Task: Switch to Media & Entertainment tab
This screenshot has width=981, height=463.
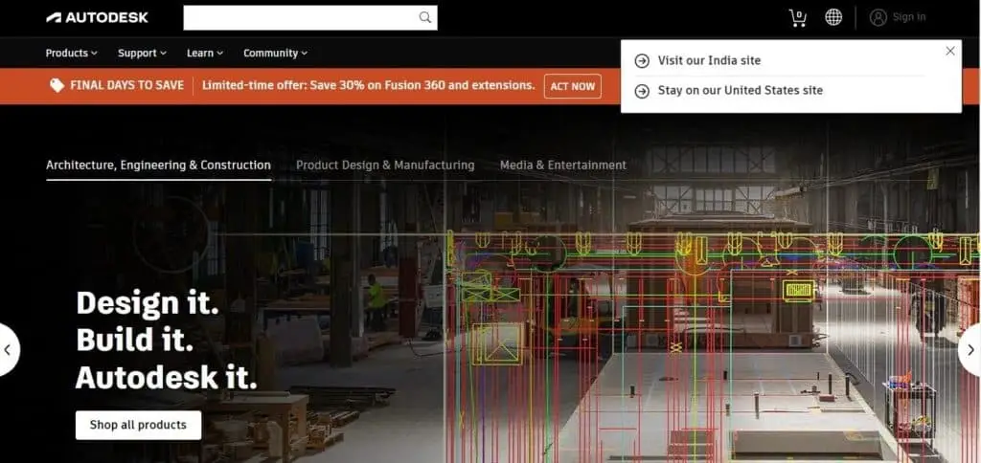Action: 562,165
